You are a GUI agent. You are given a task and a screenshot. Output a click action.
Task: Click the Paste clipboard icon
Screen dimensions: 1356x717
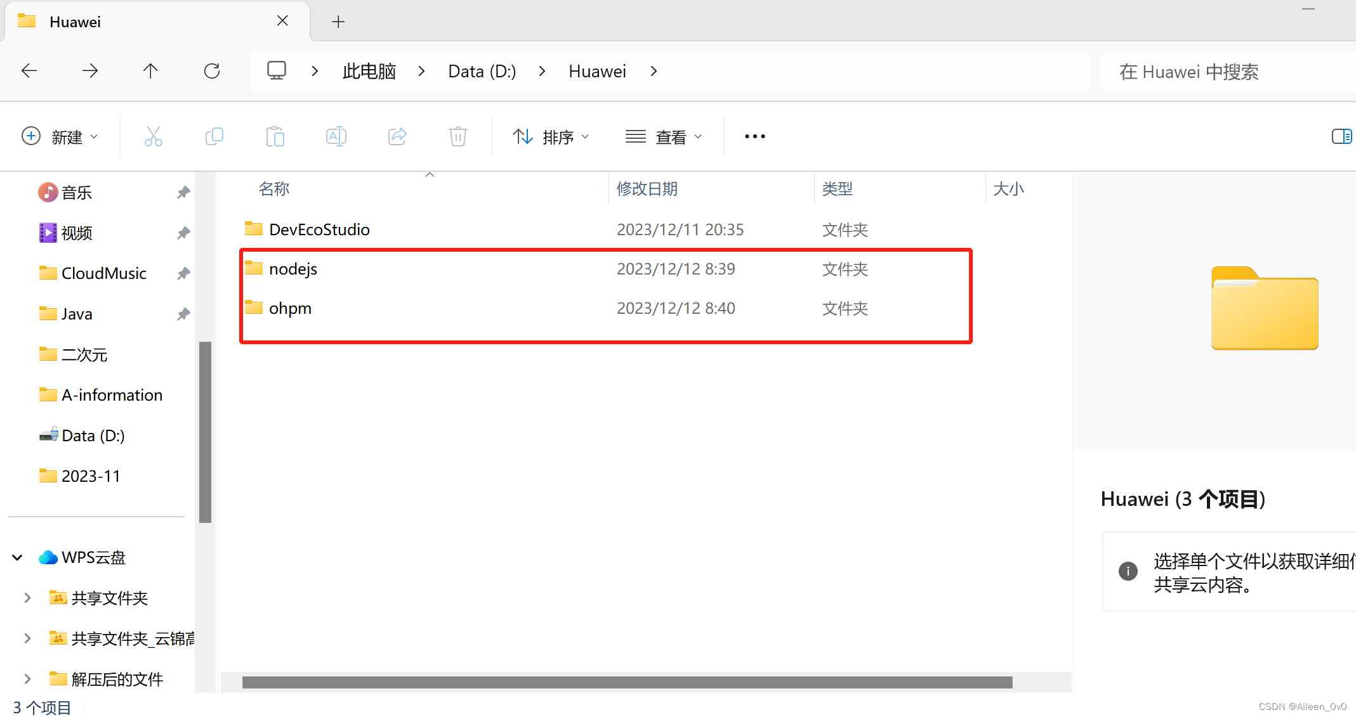[x=275, y=136]
